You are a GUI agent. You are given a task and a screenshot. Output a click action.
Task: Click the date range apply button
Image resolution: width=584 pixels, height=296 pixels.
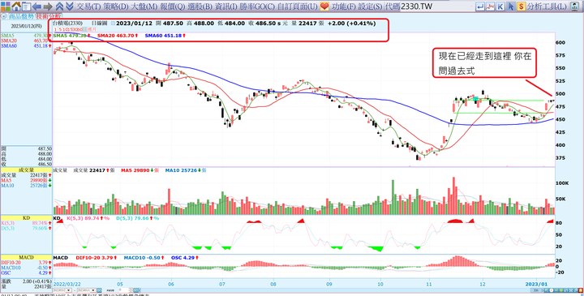coord(99,290)
